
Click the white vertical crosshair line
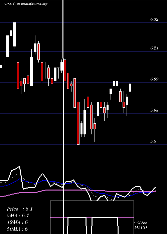pyautogui.click(x=63, y=117)
